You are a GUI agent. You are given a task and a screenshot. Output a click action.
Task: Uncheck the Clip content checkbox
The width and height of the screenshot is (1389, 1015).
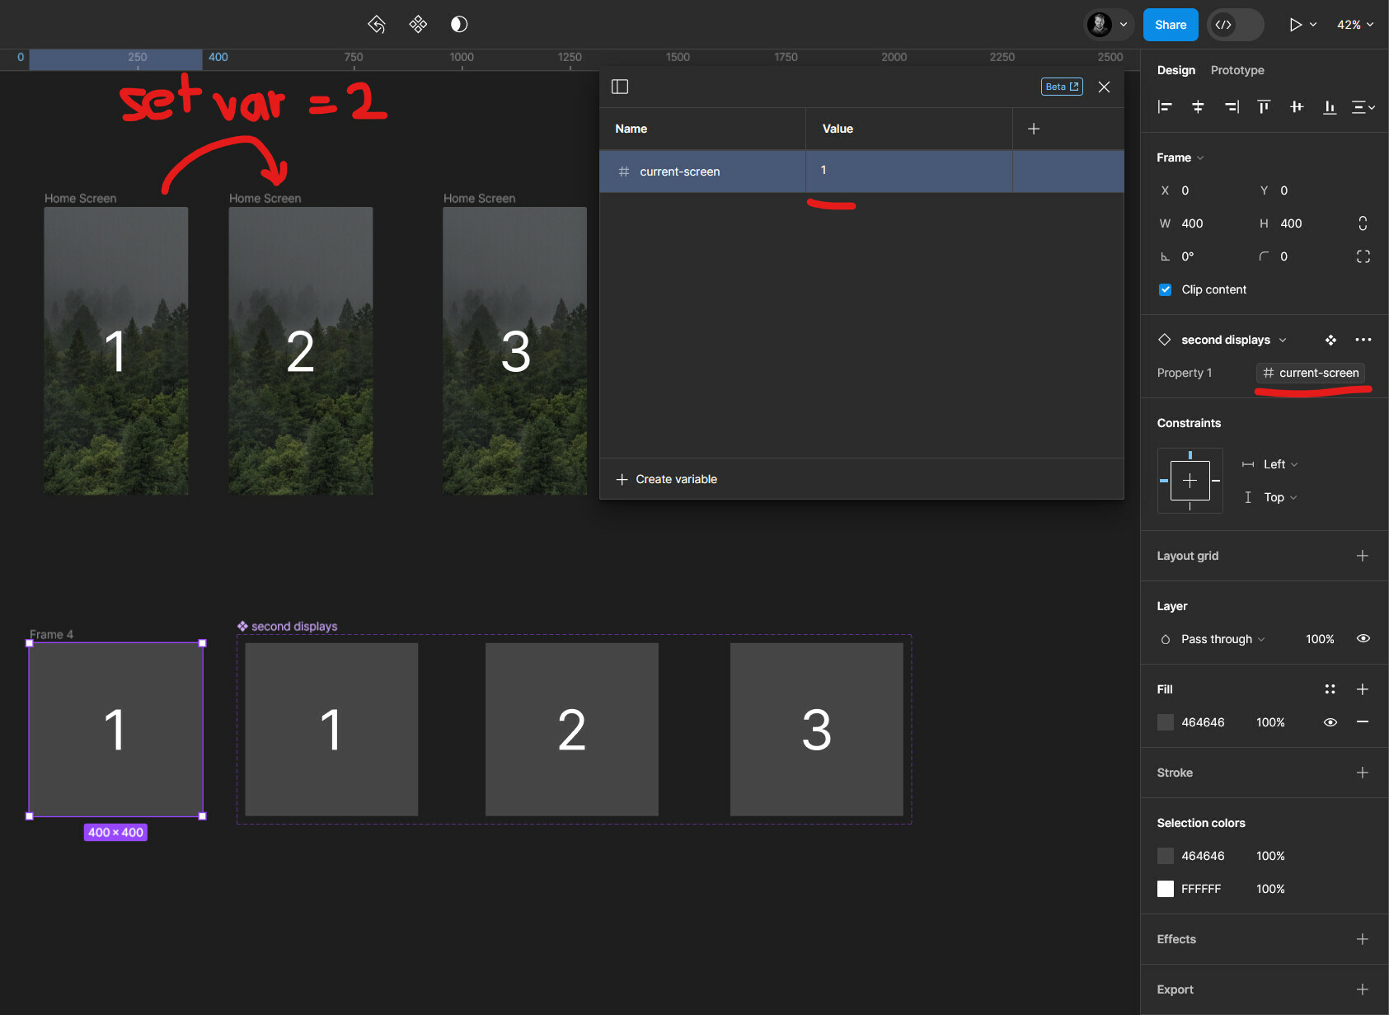(1165, 289)
